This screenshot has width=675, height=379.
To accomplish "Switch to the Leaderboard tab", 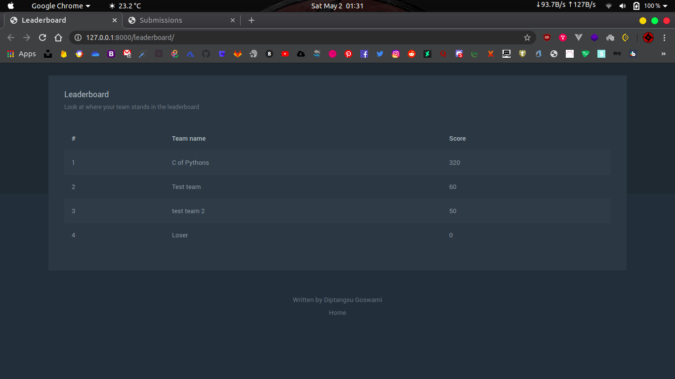I will coord(63,20).
